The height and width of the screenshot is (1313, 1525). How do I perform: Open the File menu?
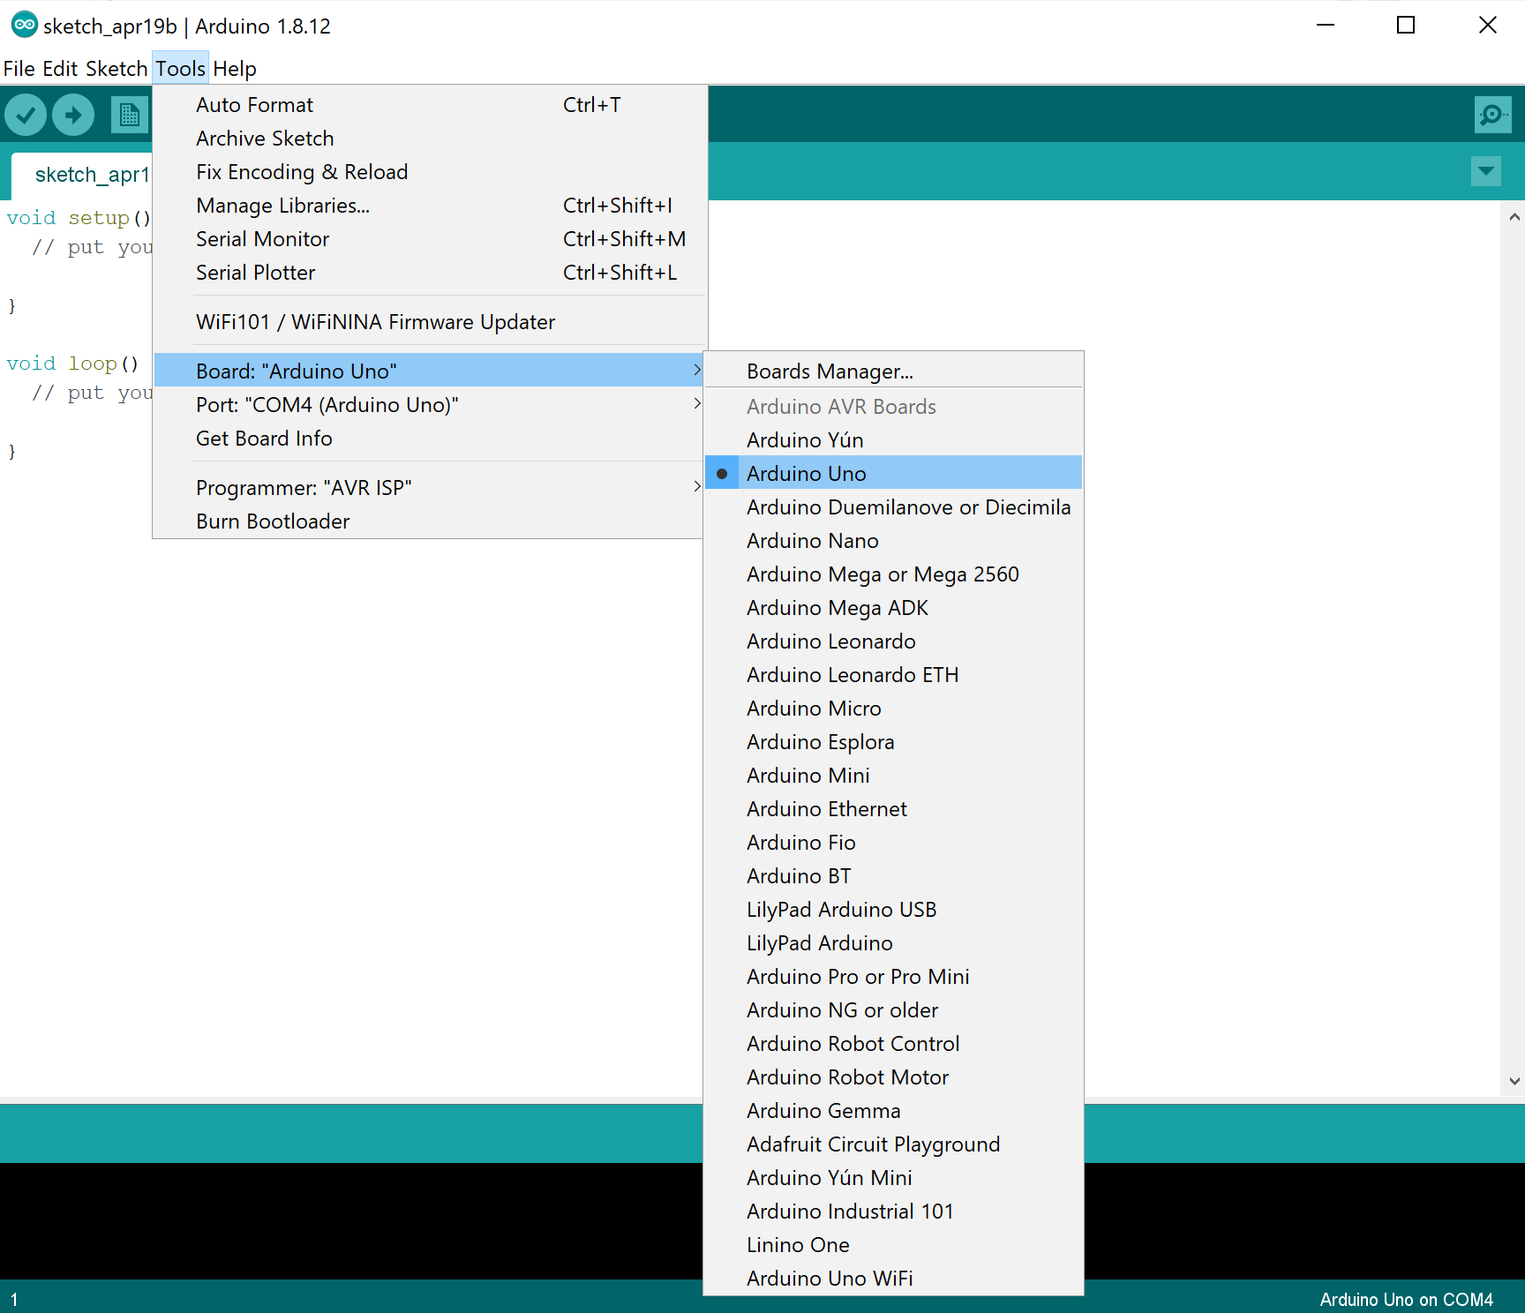(19, 68)
